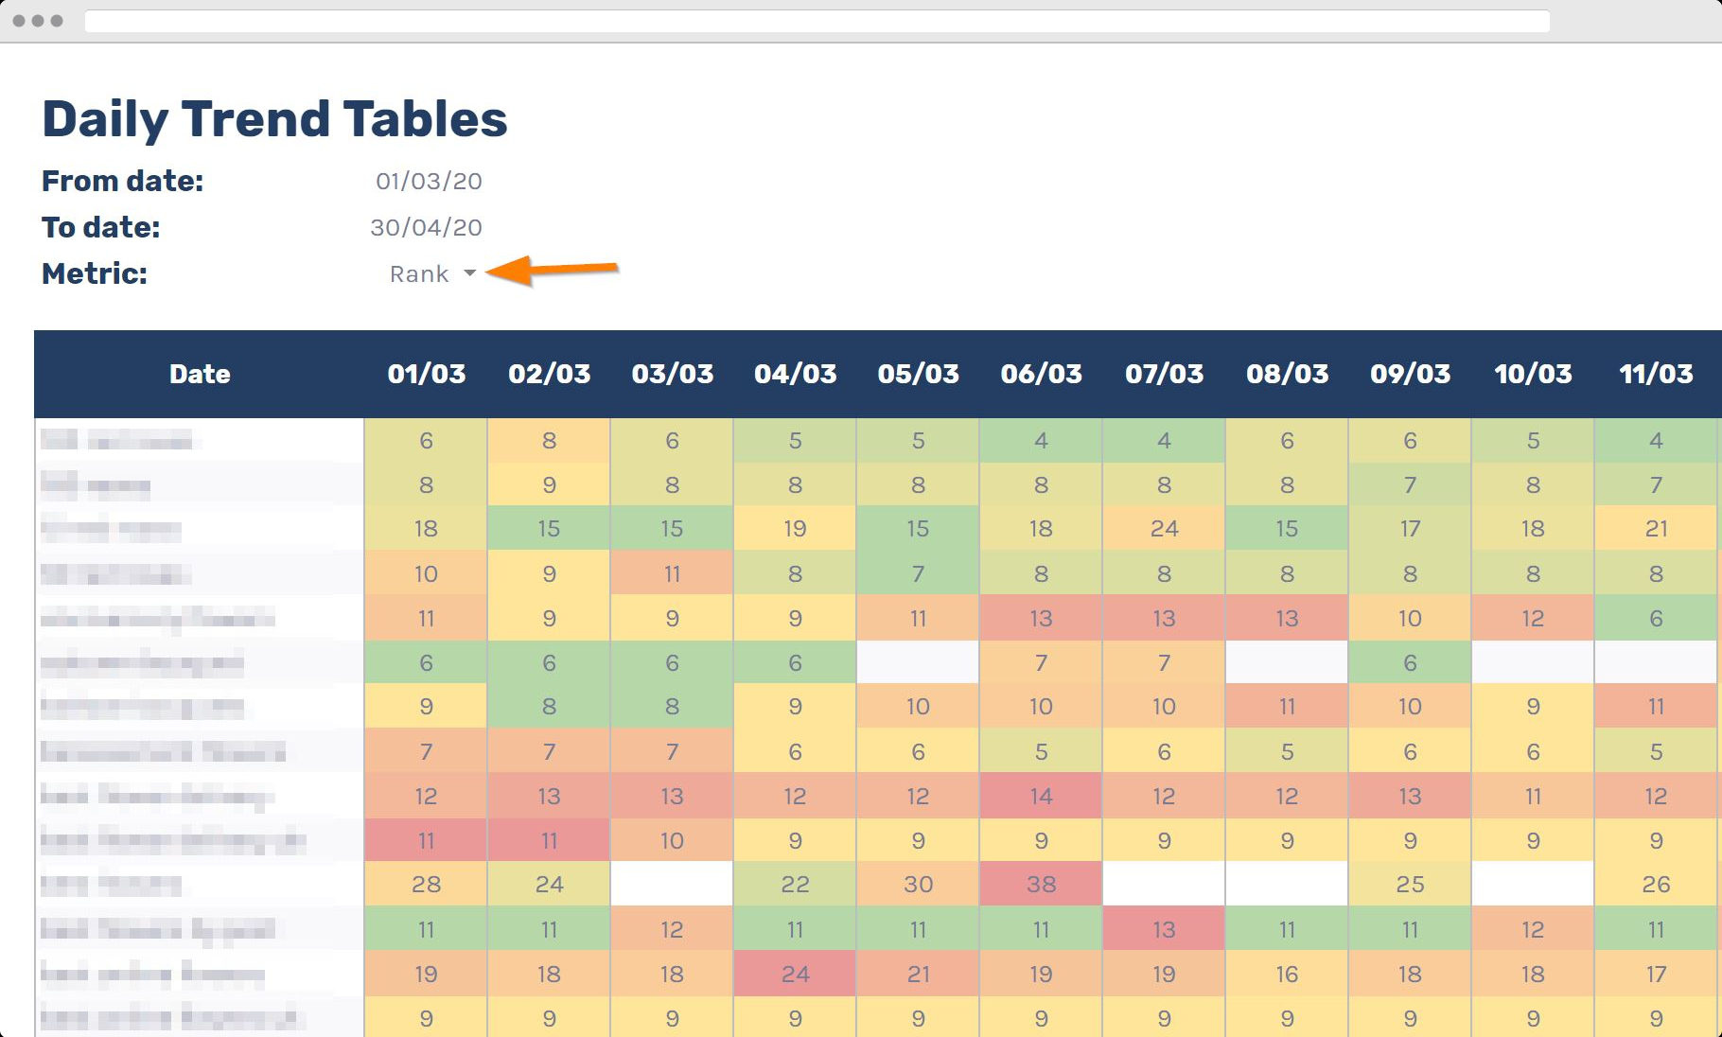
Task: Expand the Rank metric selector arrow
Action: point(472,273)
